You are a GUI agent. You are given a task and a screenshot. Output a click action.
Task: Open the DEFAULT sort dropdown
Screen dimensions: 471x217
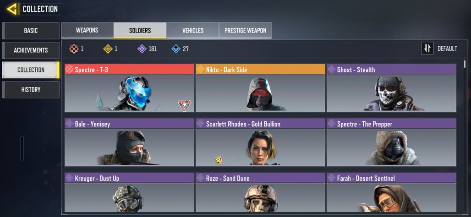[x=447, y=49]
